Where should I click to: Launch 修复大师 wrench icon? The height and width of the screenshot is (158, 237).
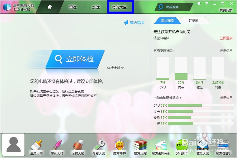tap(99, 145)
